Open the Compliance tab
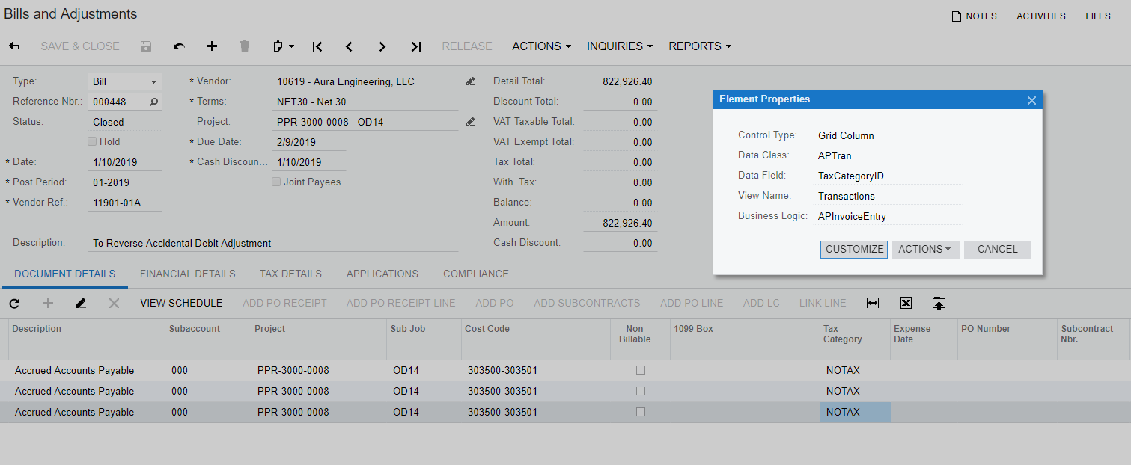 pyautogui.click(x=475, y=274)
